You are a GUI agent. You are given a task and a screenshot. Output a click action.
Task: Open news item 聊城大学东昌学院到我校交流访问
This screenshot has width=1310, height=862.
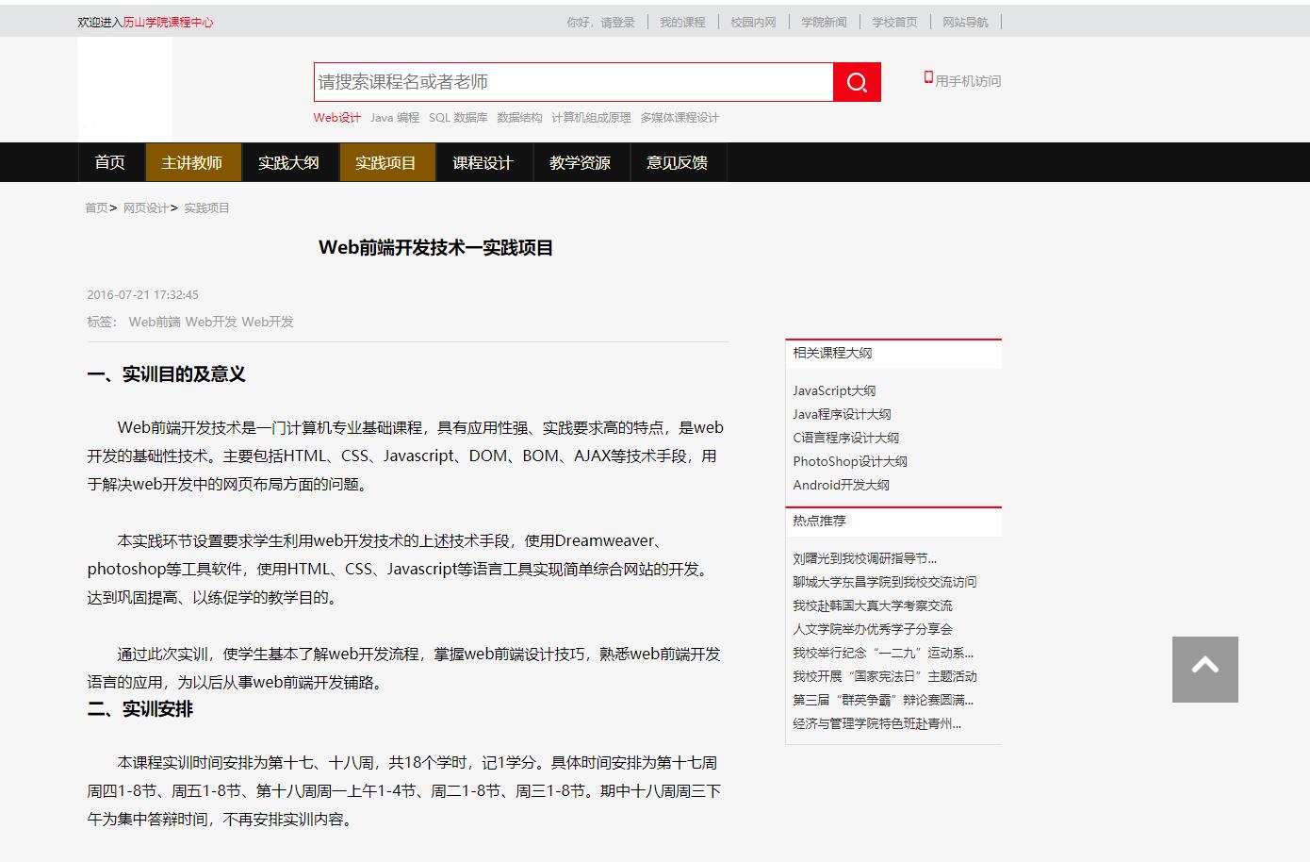[884, 582]
